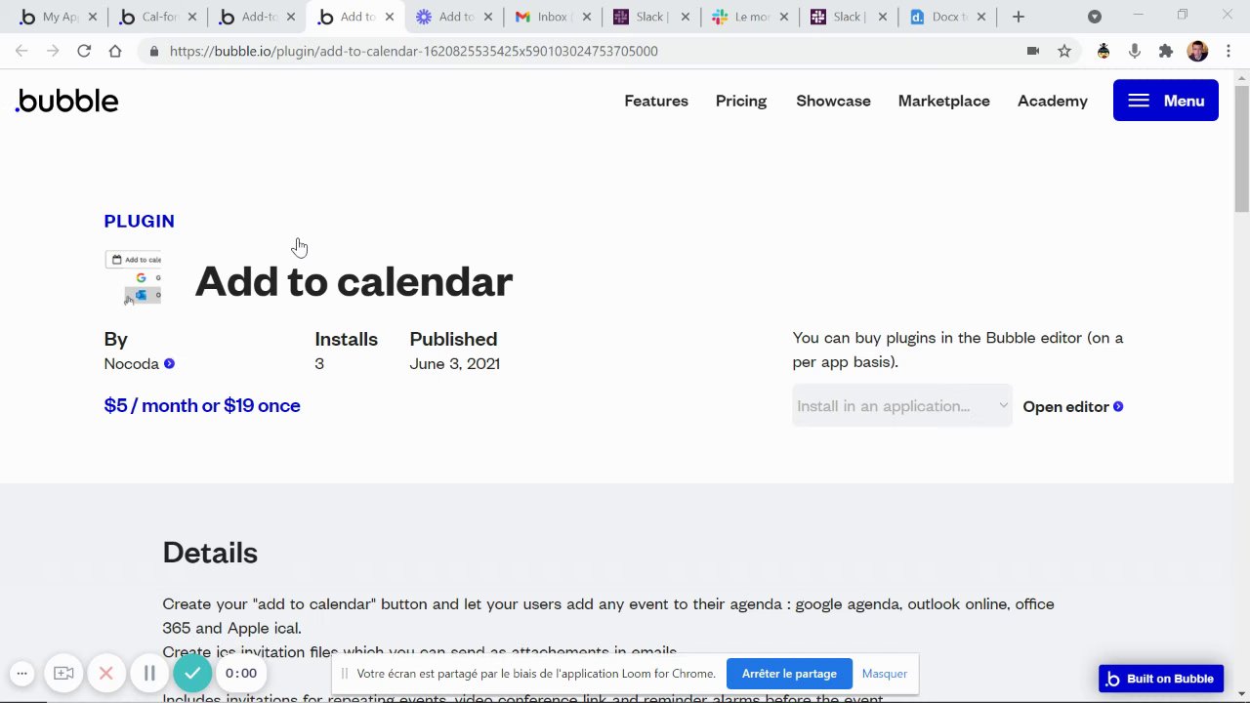Click the PLUGIN label

139,221
